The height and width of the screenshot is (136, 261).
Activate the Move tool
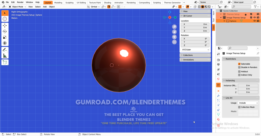tap(5, 26)
